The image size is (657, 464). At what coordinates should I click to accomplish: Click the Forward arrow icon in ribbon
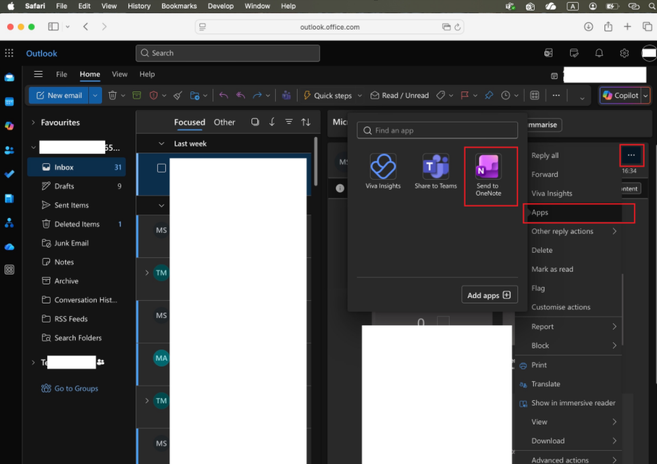click(x=257, y=95)
